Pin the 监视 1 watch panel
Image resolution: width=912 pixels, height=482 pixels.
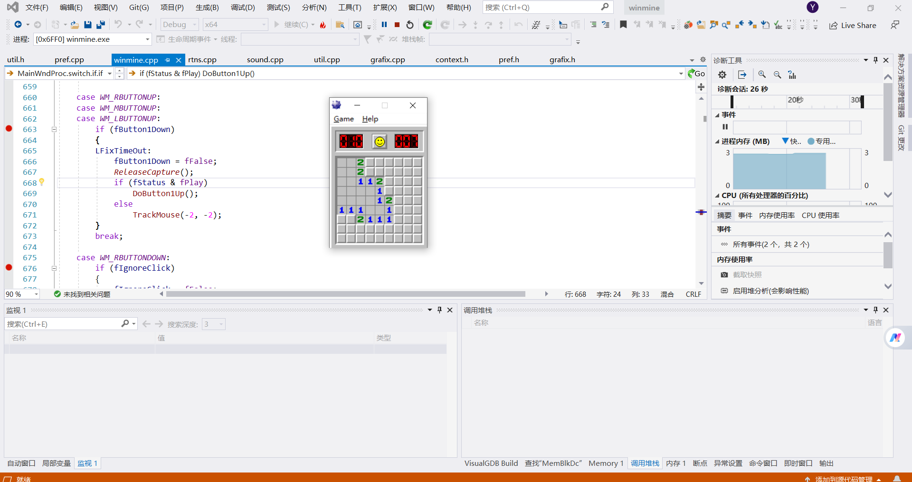click(439, 310)
